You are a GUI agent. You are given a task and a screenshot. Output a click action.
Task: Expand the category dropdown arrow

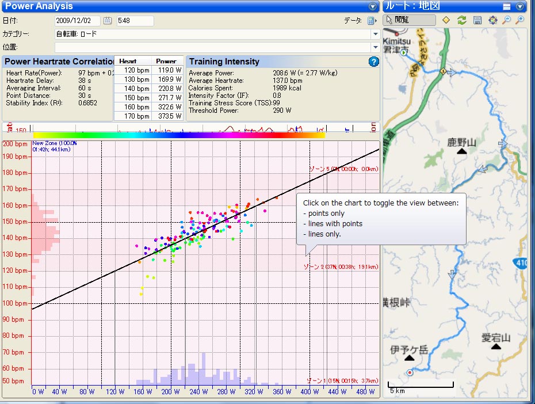tap(375, 34)
